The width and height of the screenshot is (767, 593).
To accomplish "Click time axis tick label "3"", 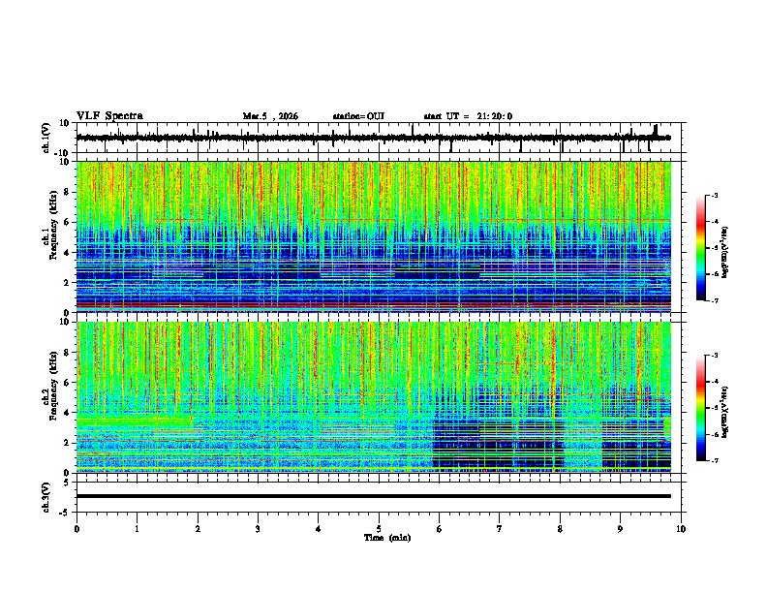I will coord(258,529).
